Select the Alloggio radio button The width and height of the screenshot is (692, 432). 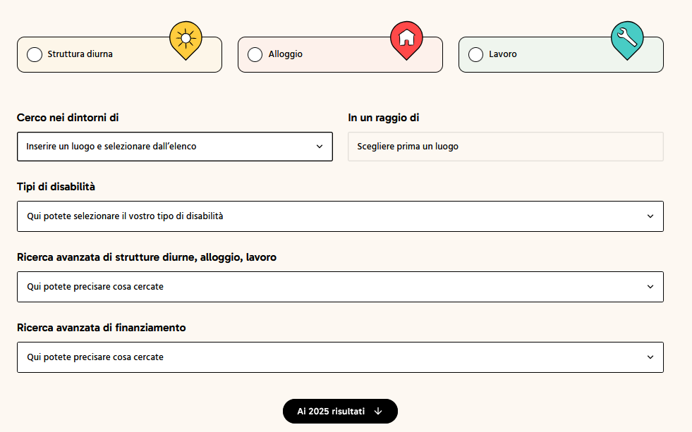(x=255, y=54)
